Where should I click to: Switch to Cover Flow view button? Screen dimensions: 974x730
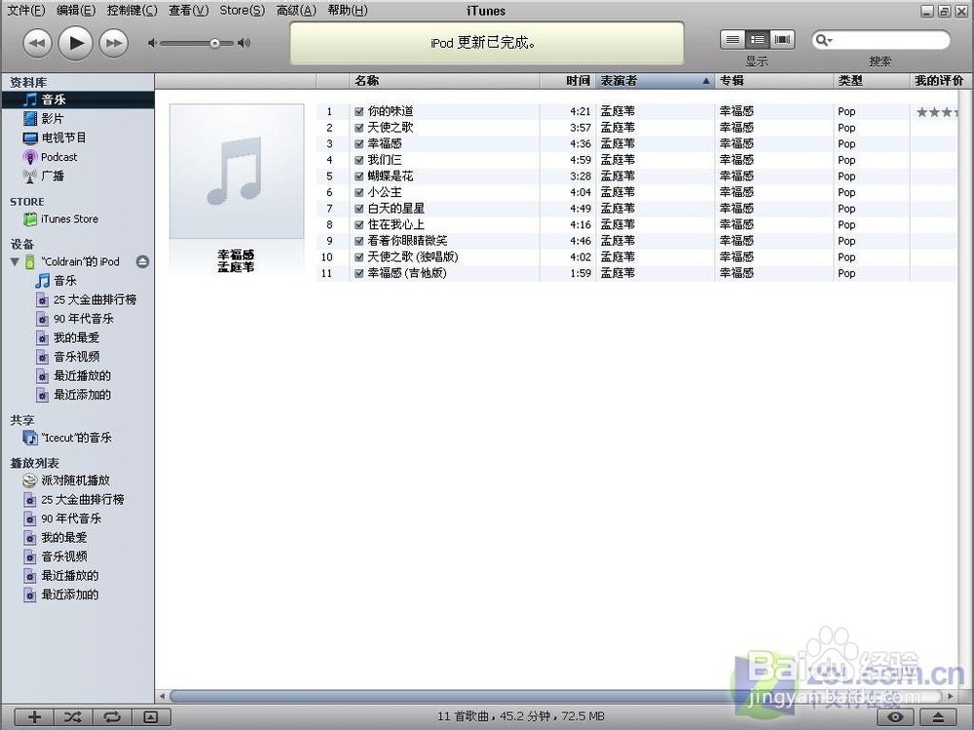(782, 40)
